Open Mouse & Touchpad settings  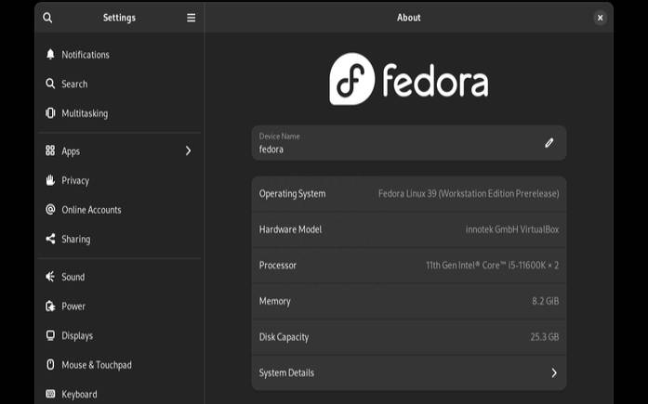pyautogui.click(x=96, y=365)
